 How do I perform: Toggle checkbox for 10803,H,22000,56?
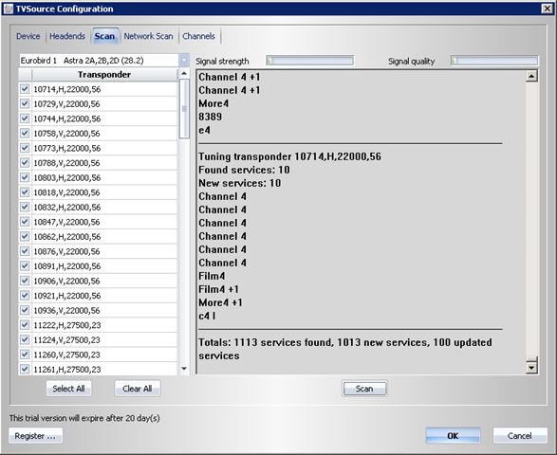click(25, 177)
